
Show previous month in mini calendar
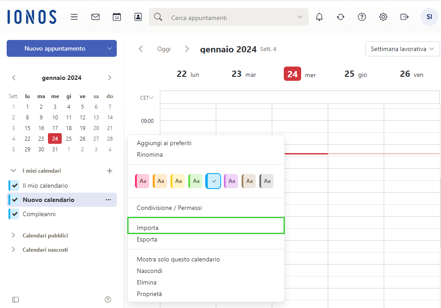coord(14,78)
